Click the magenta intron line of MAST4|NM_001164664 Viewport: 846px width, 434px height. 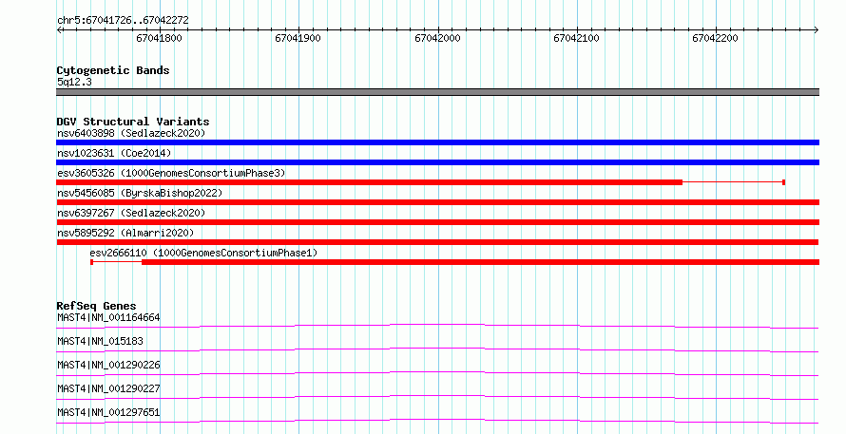pyautogui.click(x=437, y=325)
